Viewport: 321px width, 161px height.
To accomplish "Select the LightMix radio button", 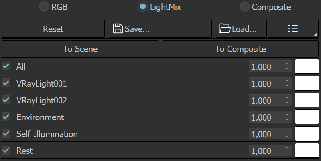I will click(142, 7).
